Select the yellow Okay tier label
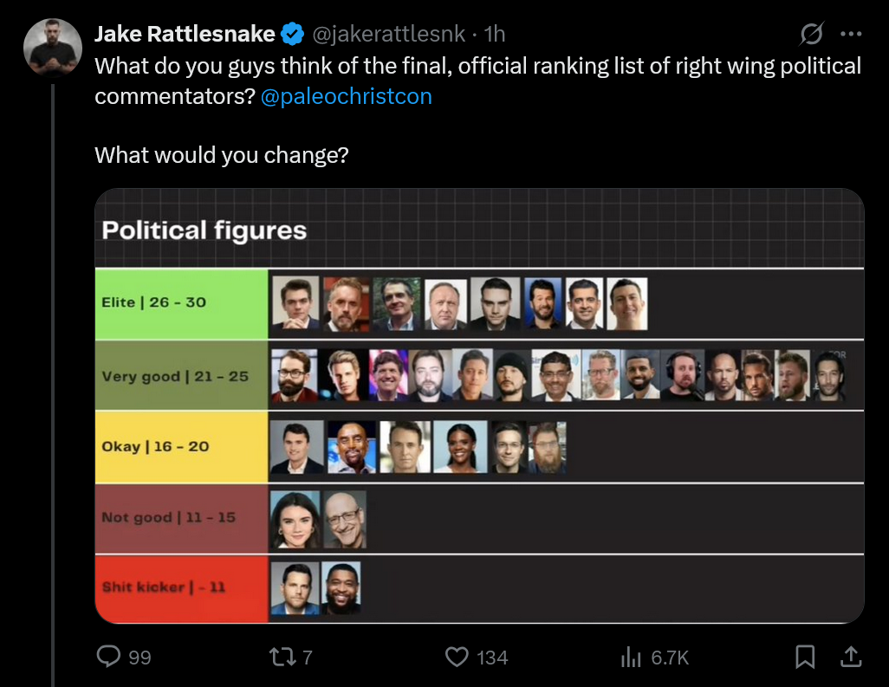Screen dimensions: 889x687 point(181,447)
